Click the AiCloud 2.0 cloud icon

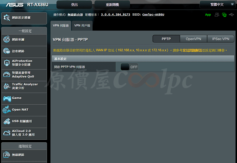coord(7,133)
